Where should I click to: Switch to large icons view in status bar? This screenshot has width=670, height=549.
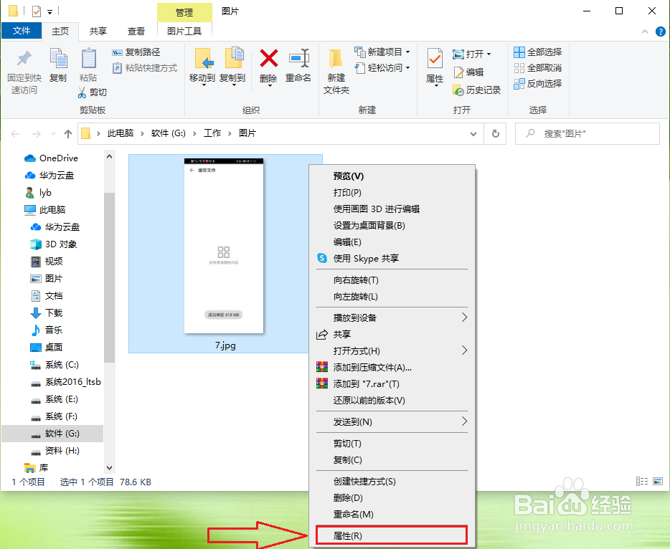tap(656, 482)
